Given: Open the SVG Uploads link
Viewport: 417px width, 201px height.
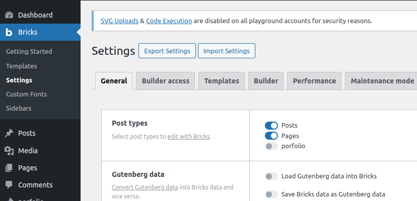Looking at the screenshot, I should point(119,21).
